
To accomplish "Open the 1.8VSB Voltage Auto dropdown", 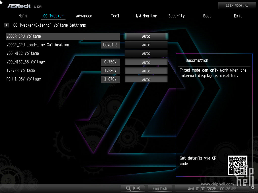I will [x=146, y=71].
